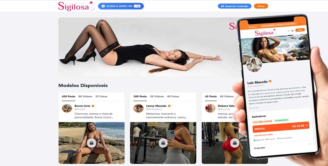The width and height of the screenshot is (328, 166).
Task: Open the 25 Fotos tab
Action: pyautogui.click(x=101, y=97)
